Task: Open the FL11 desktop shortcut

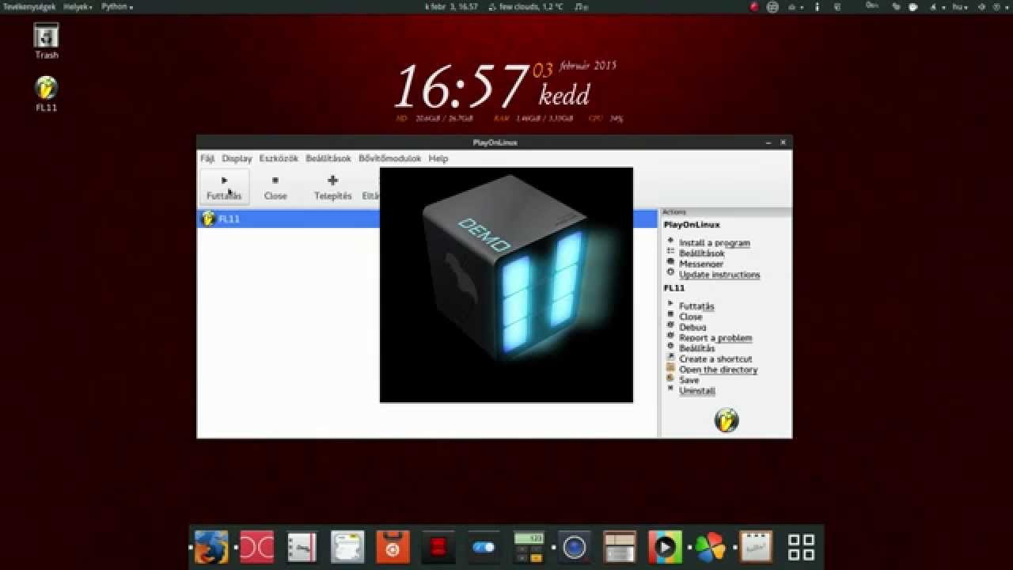Action: pos(47,93)
